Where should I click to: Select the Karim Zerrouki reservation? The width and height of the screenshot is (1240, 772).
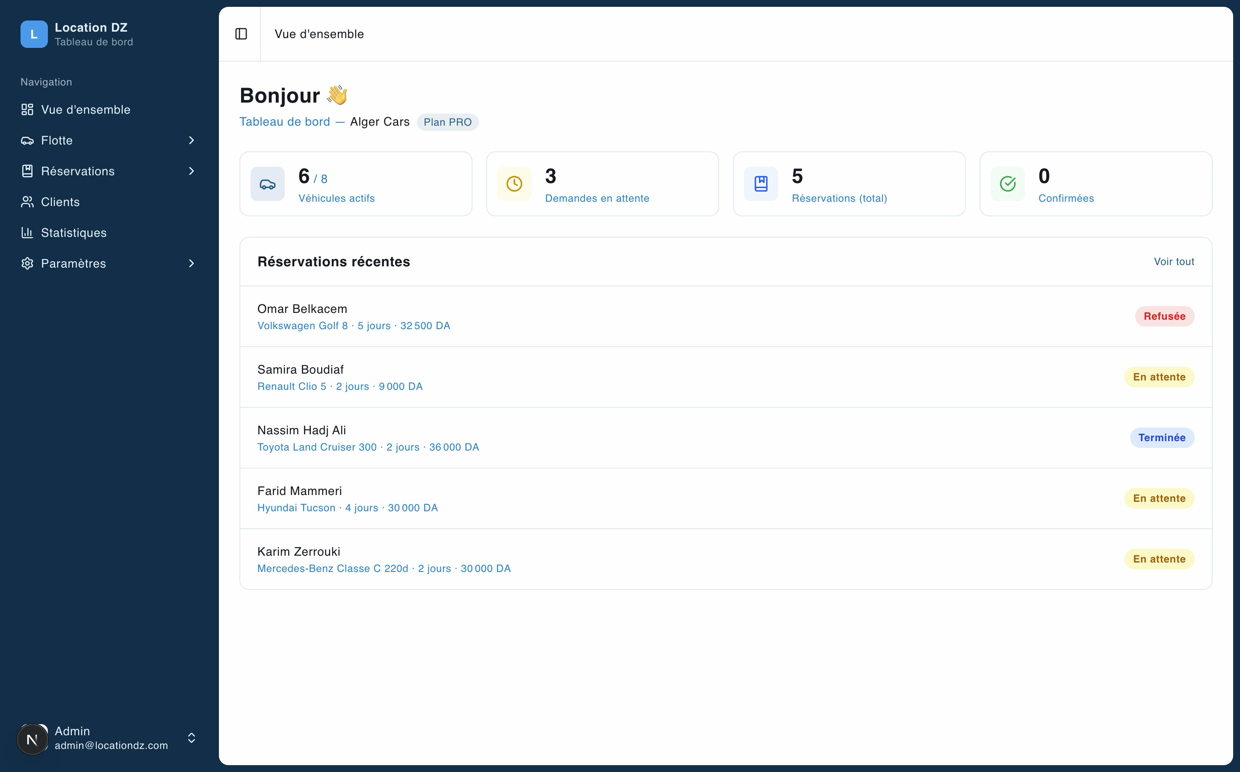point(726,559)
